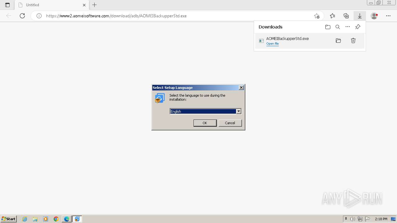Viewport: 397px width, 223px height.
Task: Search downloads with magnifier icon
Action: tap(337, 27)
